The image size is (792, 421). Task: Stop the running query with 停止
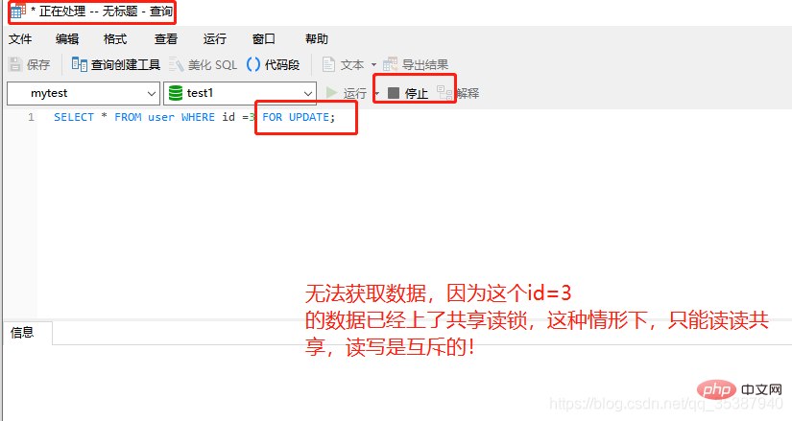(408, 93)
